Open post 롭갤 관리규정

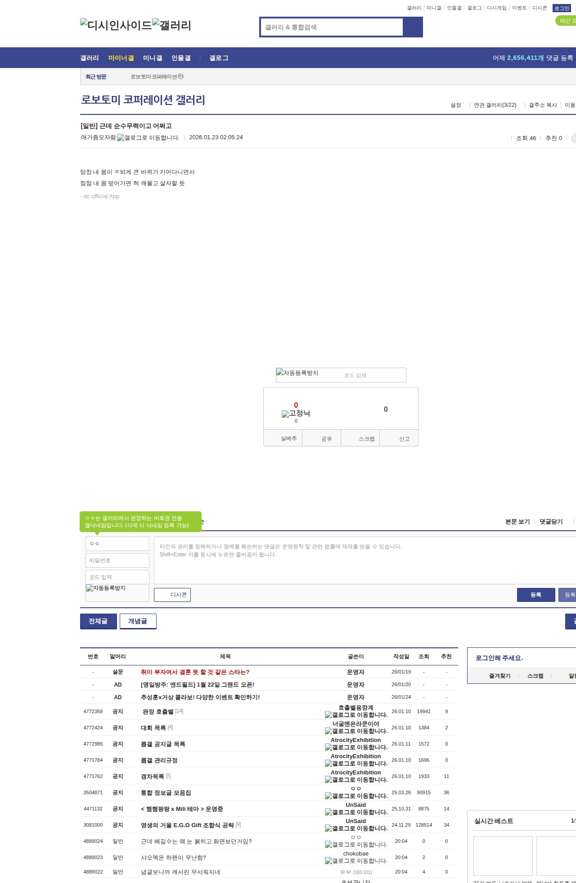tap(159, 760)
